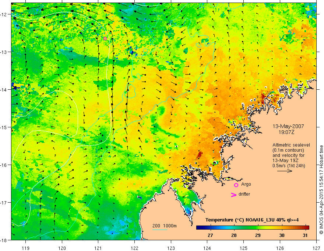
Task: Click the latitude axis label -18
Action: click(x=4, y=240)
